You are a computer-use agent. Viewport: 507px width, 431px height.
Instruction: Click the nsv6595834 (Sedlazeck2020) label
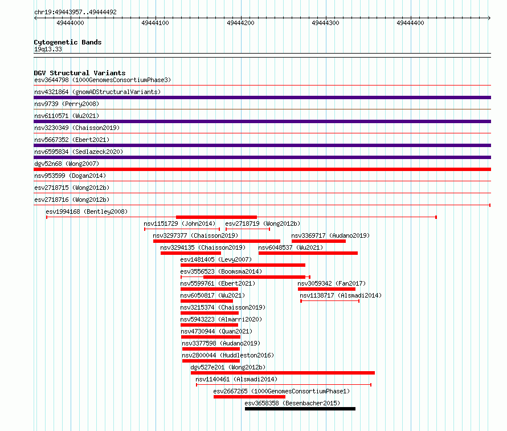pyautogui.click(x=79, y=152)
